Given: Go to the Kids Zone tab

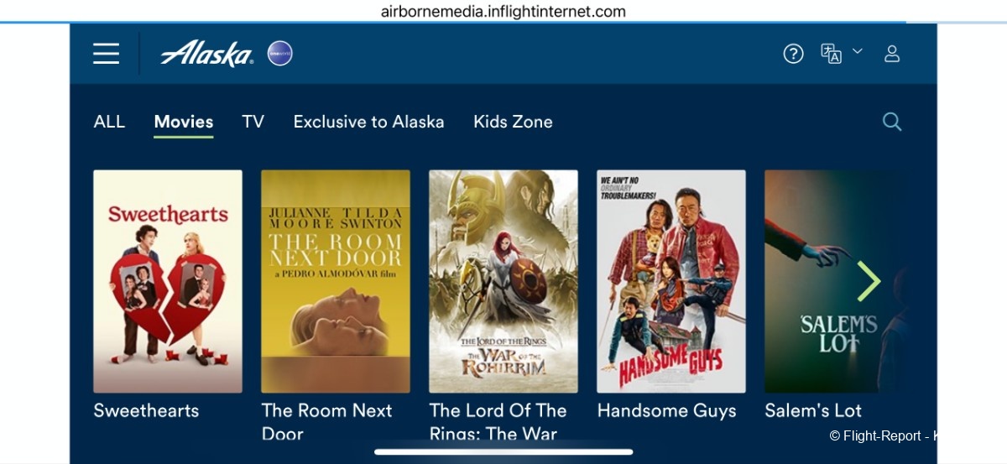Looking at the screenshot, I should point(513,122).
